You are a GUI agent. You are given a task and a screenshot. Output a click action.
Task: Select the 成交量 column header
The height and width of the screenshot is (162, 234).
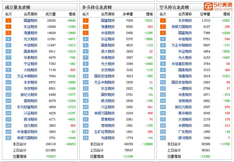tap(50, 14)
